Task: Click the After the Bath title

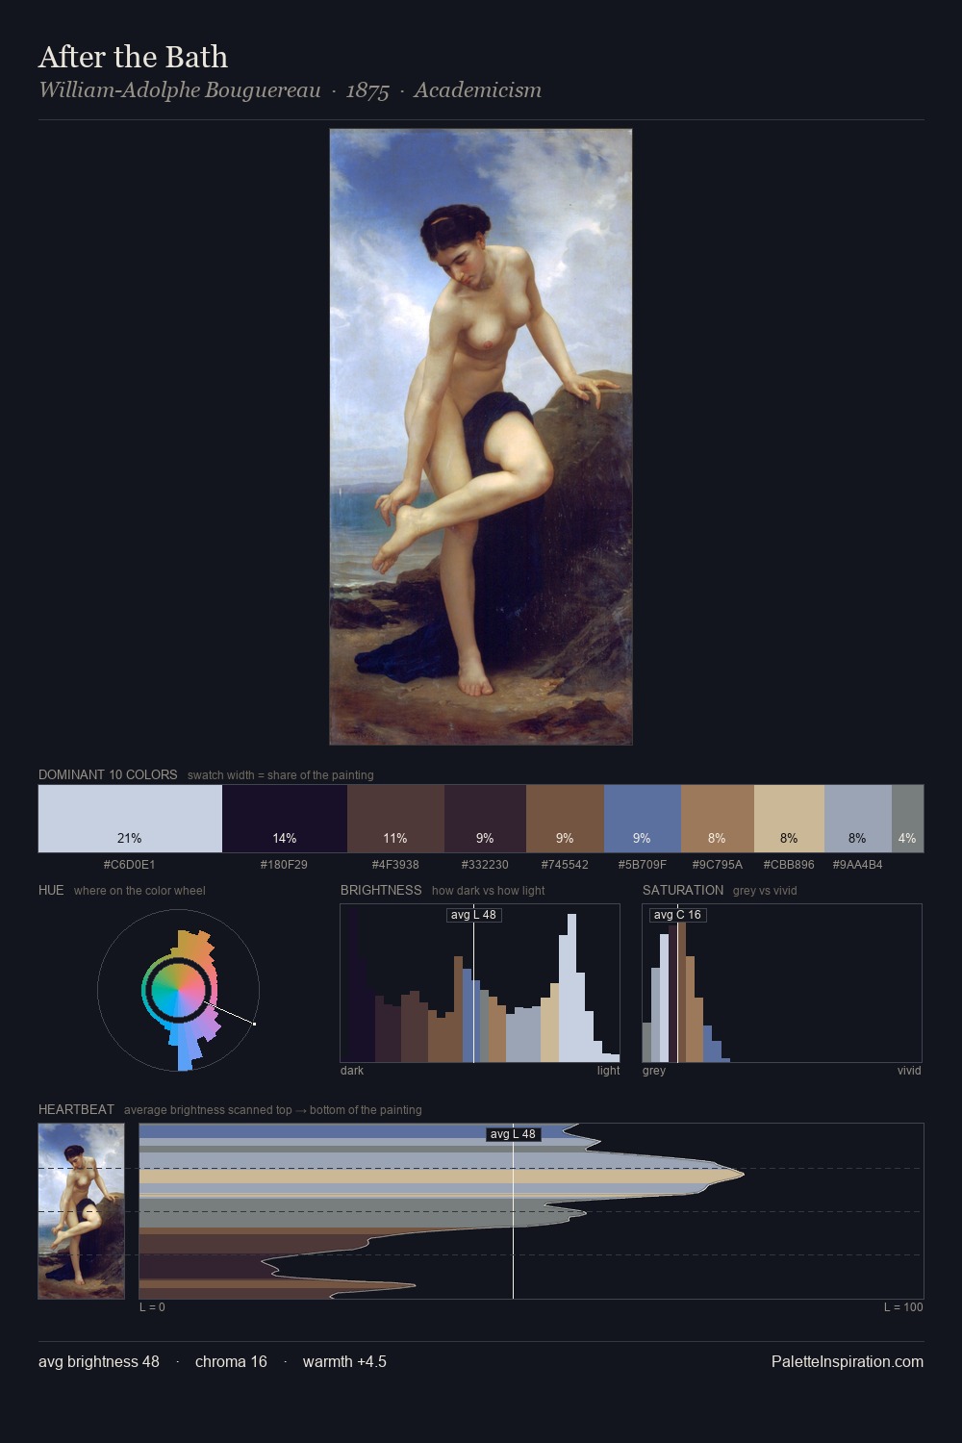Action: click(x=133, y=57)
